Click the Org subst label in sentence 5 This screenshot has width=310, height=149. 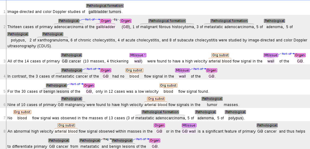tap(168, 85)
